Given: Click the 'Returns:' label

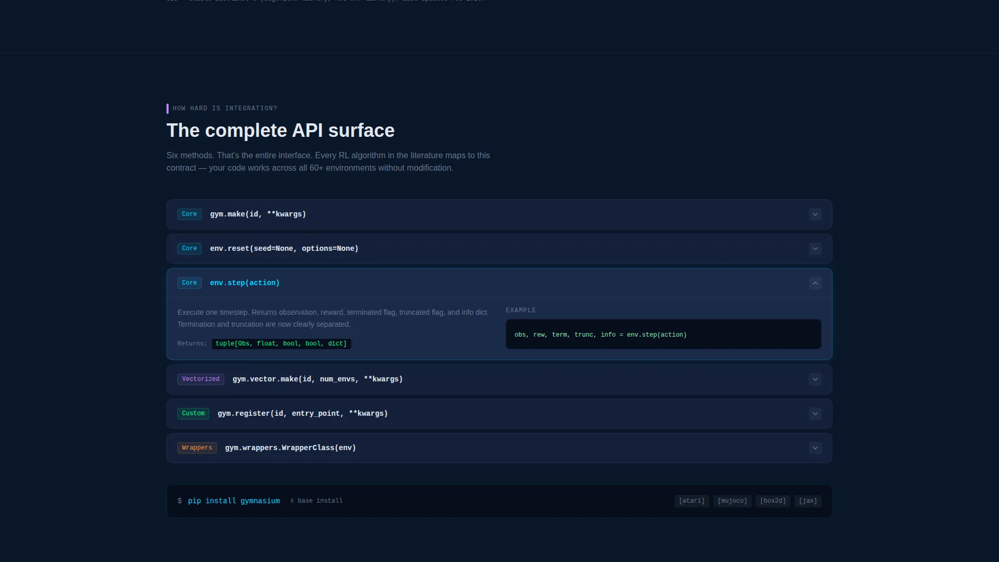Looking at the screenshot, I should (192, 344).
